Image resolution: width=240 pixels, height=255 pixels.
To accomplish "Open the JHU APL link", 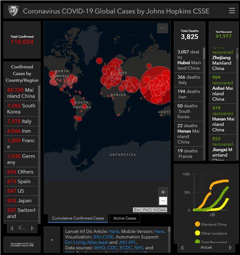I will coord(128,242).
